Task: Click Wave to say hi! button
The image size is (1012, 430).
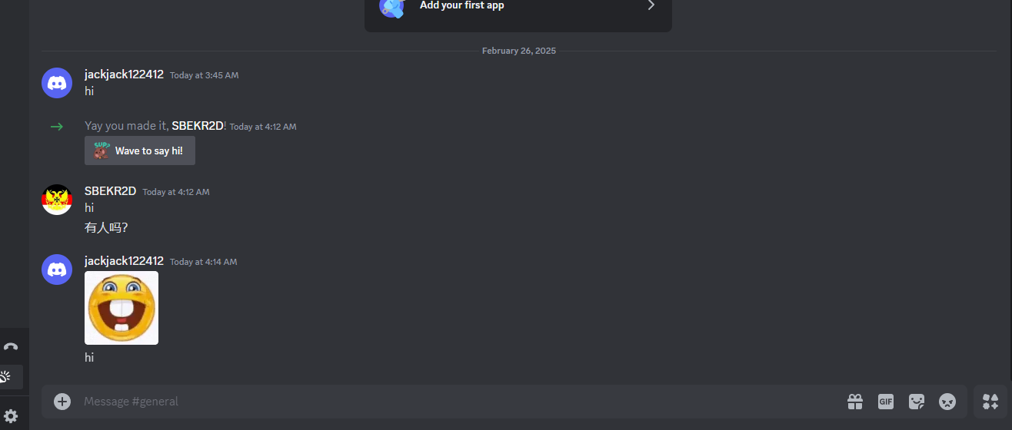Action: click(140, 150)
